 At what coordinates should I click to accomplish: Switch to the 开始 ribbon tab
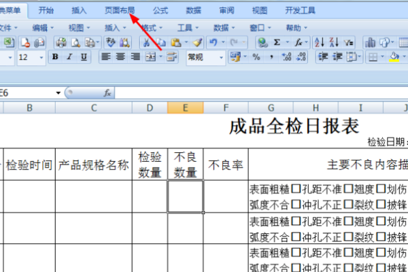click(46, 11)
